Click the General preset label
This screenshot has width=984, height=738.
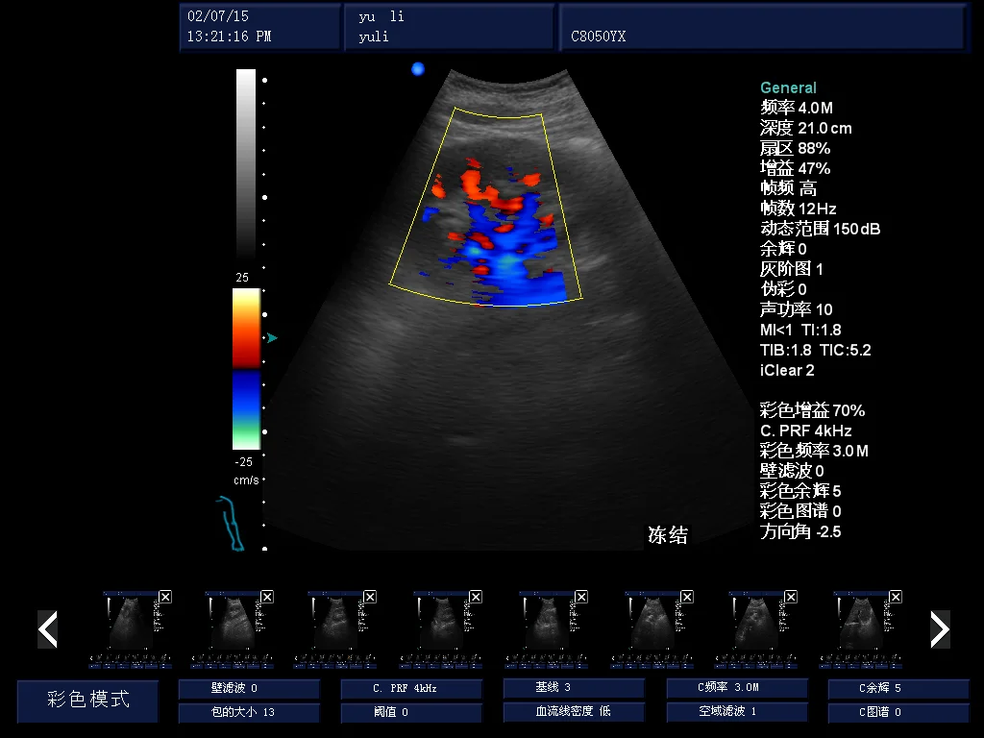pyautogui.click(x=788, y=87)
